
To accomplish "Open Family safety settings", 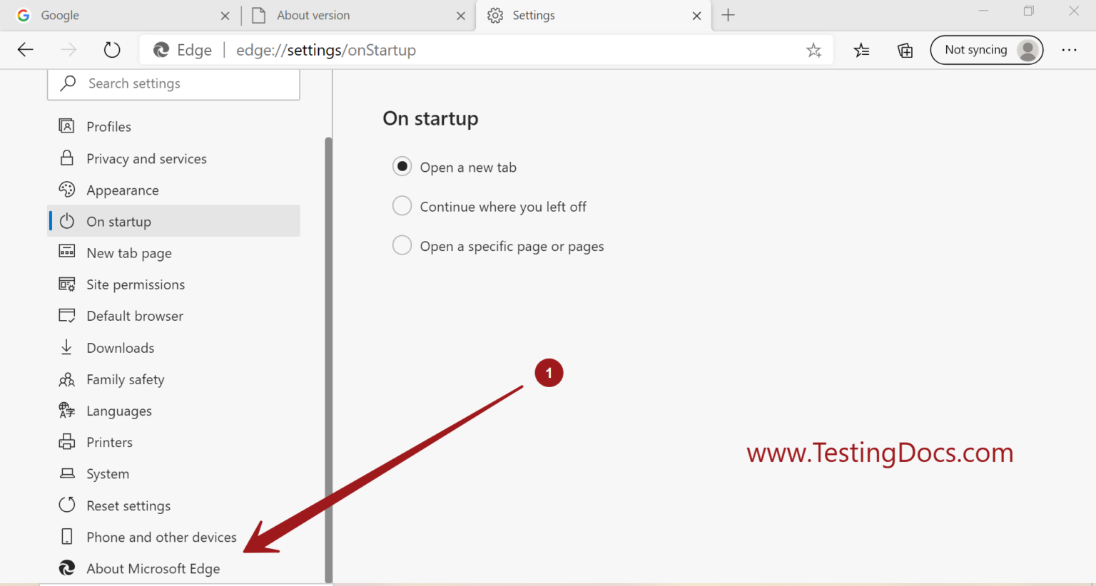I will pos(126,379).
